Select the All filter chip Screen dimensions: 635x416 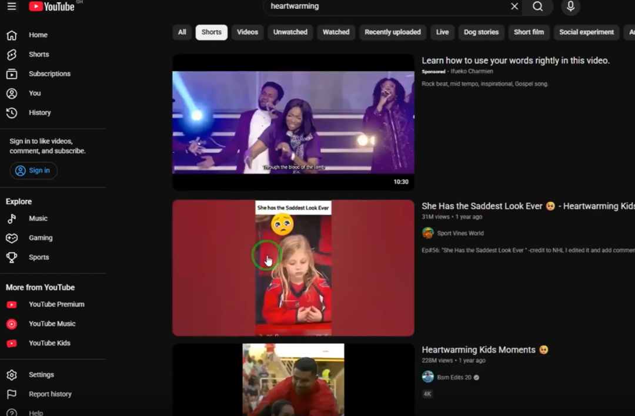(x=182, y=32)
